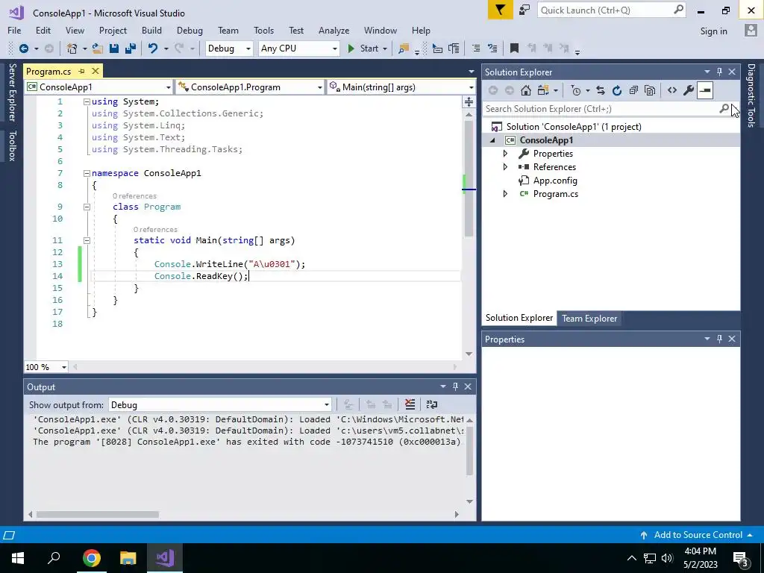Refresh Solution Explorer
Viewport: 764px width, 573px height.
617,90
